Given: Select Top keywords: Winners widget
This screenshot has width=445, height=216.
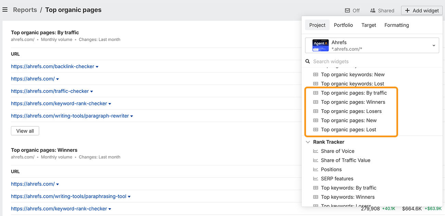Looking at the screenshot, I should [x=348, y=197].
